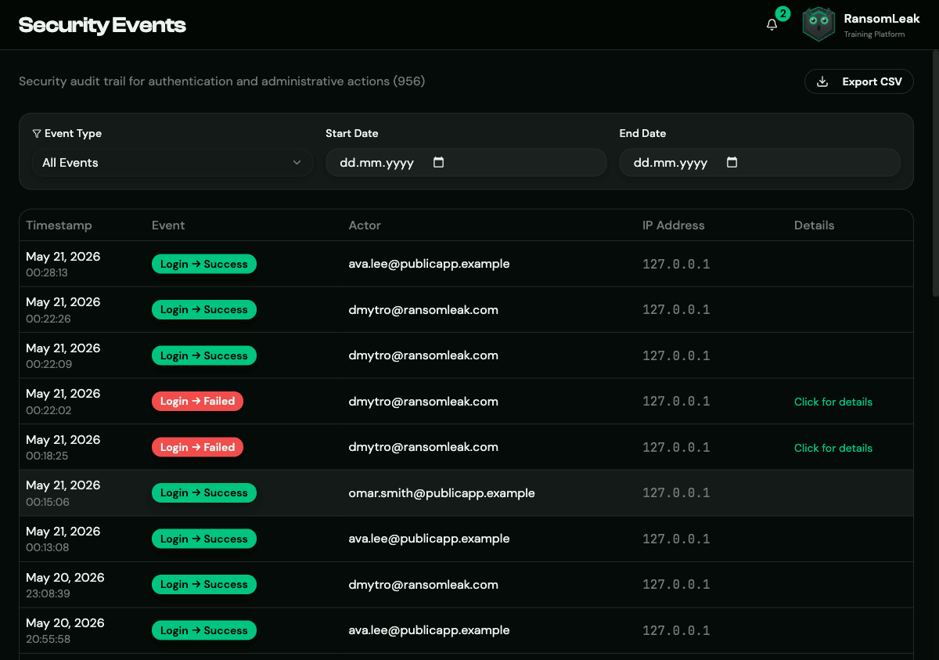Click the Login Success badge at 00:28:13
939x660 pixels.
(204, 264)
